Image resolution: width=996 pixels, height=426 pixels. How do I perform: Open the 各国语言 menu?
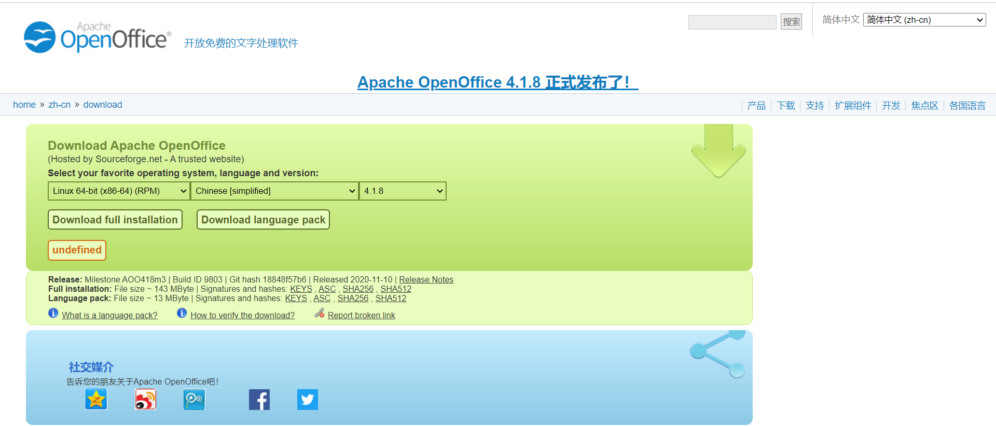coord(967,106)
